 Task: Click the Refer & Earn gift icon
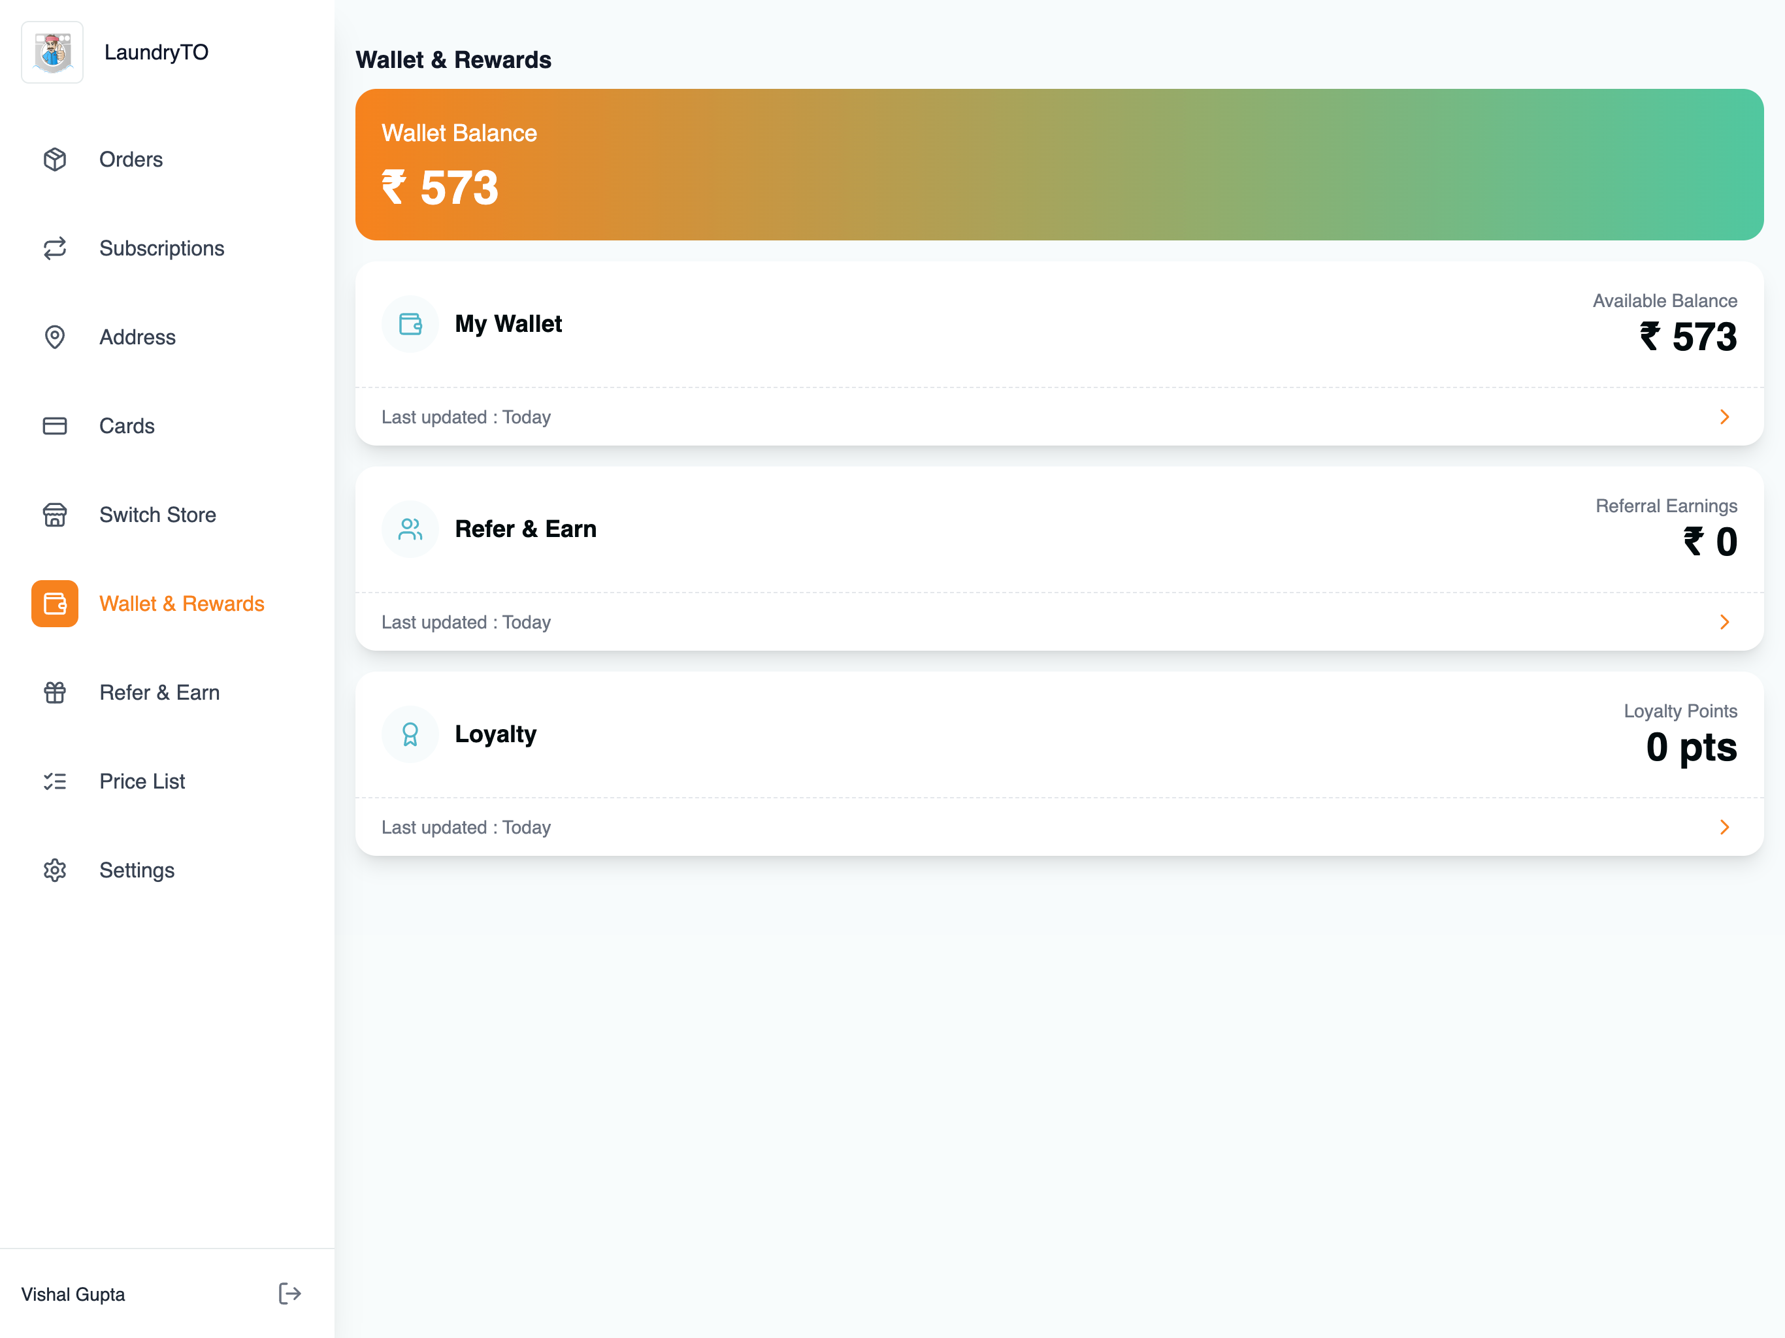pyautogui.click(x=55, y=693)
